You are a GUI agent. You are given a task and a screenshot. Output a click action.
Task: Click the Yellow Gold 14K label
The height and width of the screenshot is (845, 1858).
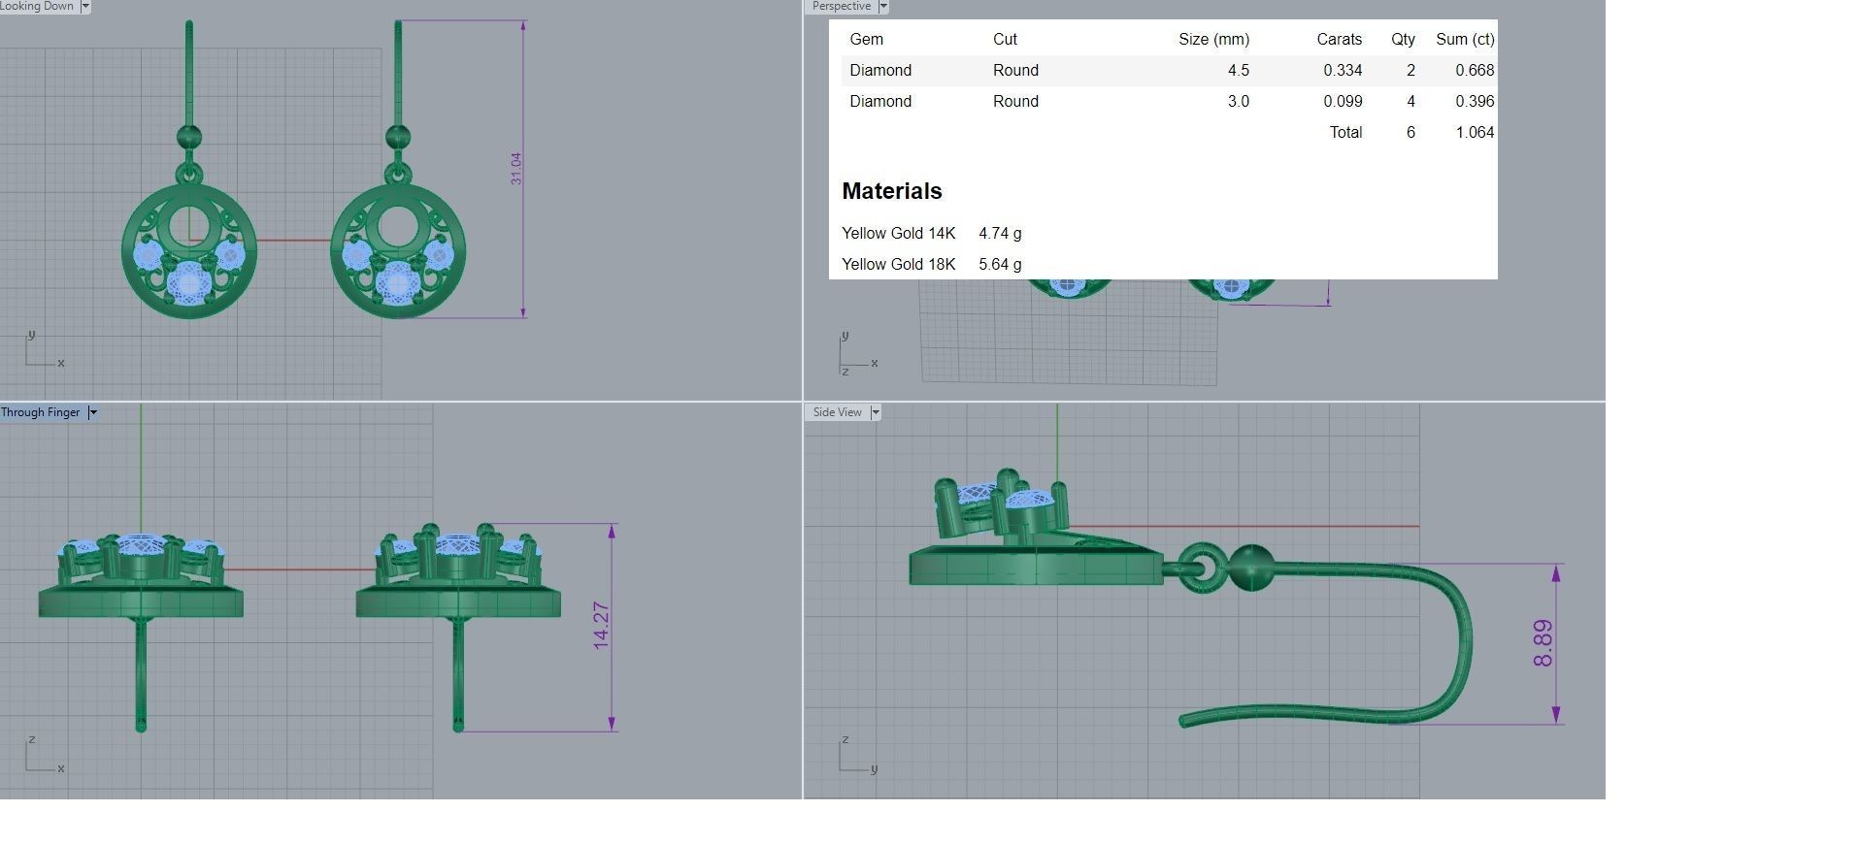click(898, 234)
